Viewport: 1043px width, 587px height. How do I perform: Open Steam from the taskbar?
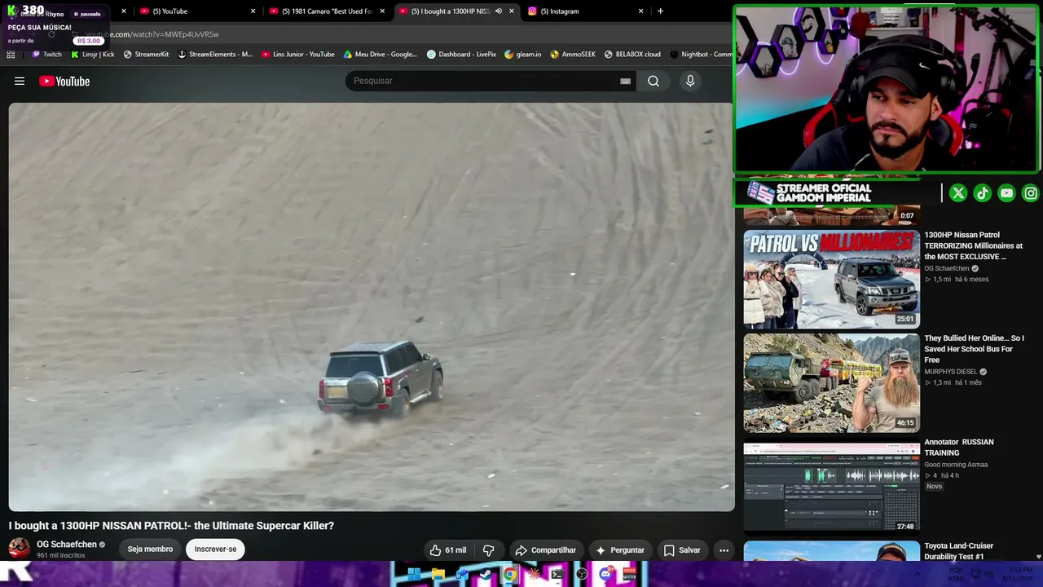tap(486, 575)
